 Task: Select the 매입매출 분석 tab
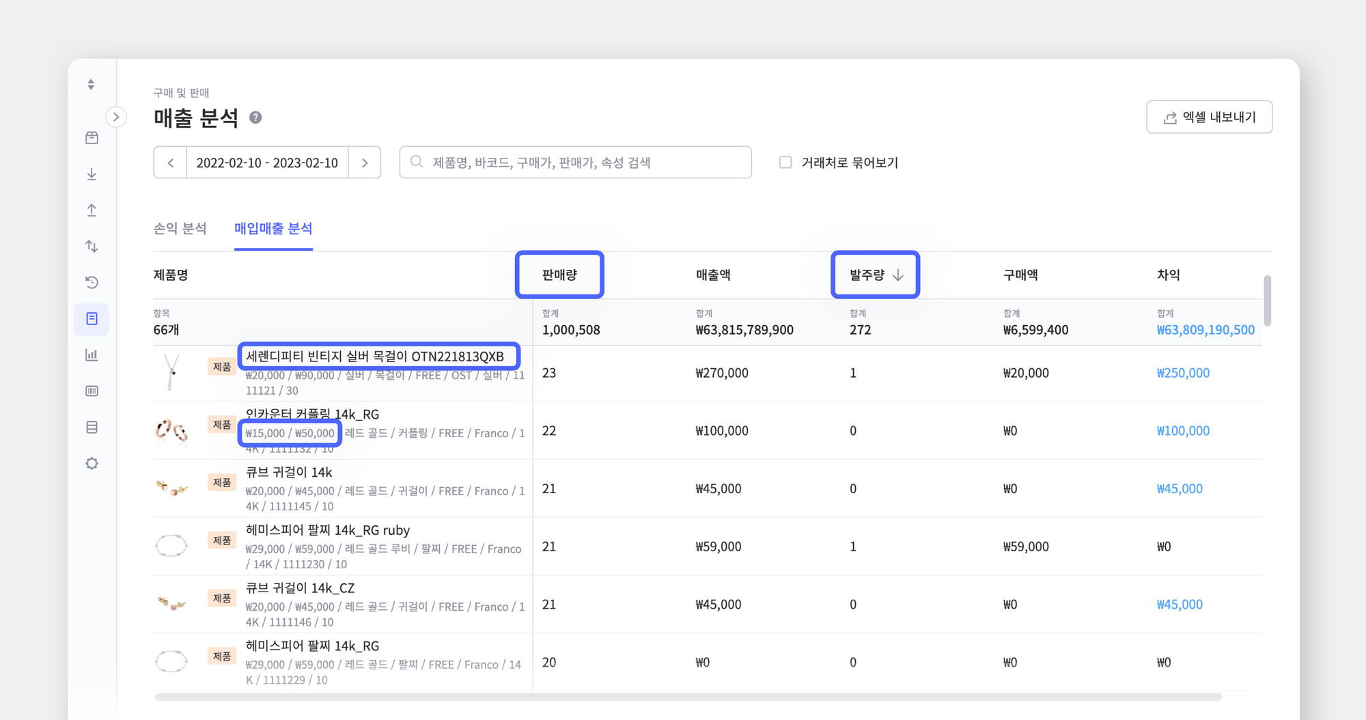(273, 229)
